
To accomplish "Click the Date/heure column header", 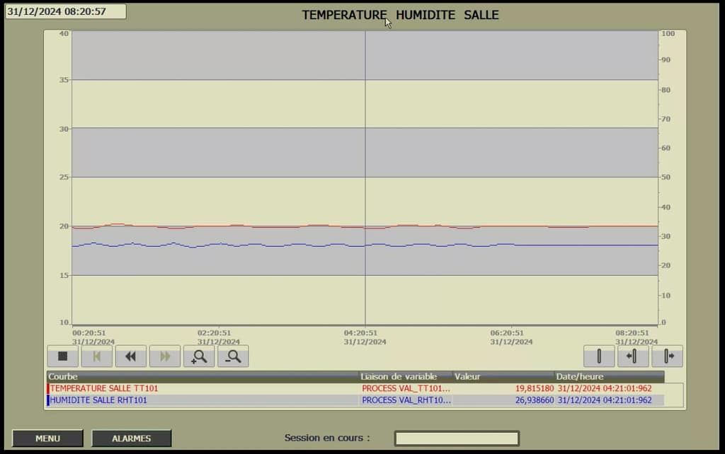I will point(609,377).
